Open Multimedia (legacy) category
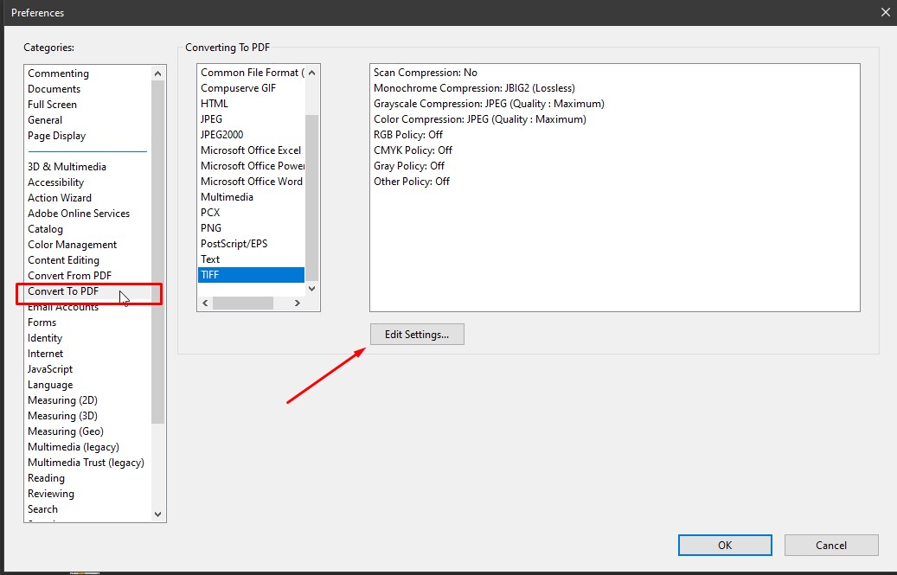Screen dimensions: 897x575 point(74,447)
